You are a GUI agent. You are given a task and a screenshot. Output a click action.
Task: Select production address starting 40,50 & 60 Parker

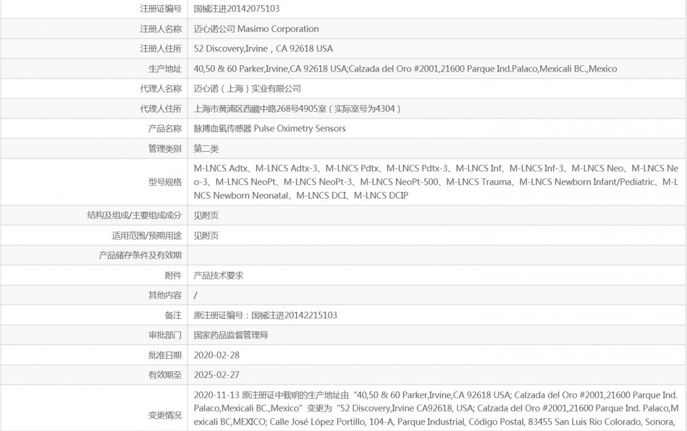pos(405,69)
